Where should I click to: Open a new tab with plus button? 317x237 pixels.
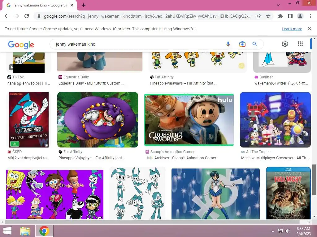(84, 5)
